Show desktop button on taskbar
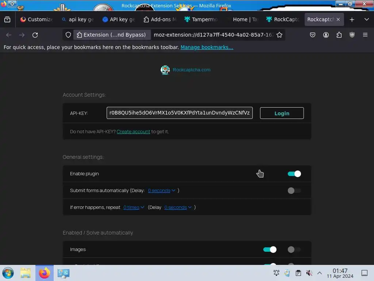The height and width of the screenshot is (281, 374). 365,273
